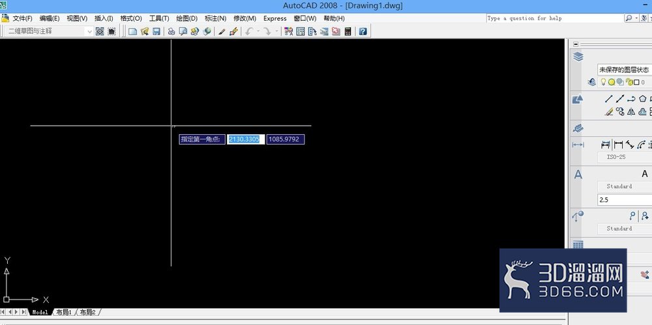This screenshot has height=325, width=652.
Task: Switch to the 布局1 layout tab
Action: coord(64,312)
